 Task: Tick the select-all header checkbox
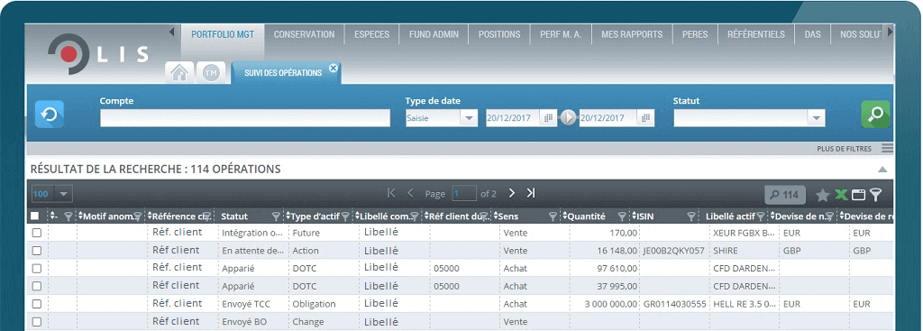35,216
